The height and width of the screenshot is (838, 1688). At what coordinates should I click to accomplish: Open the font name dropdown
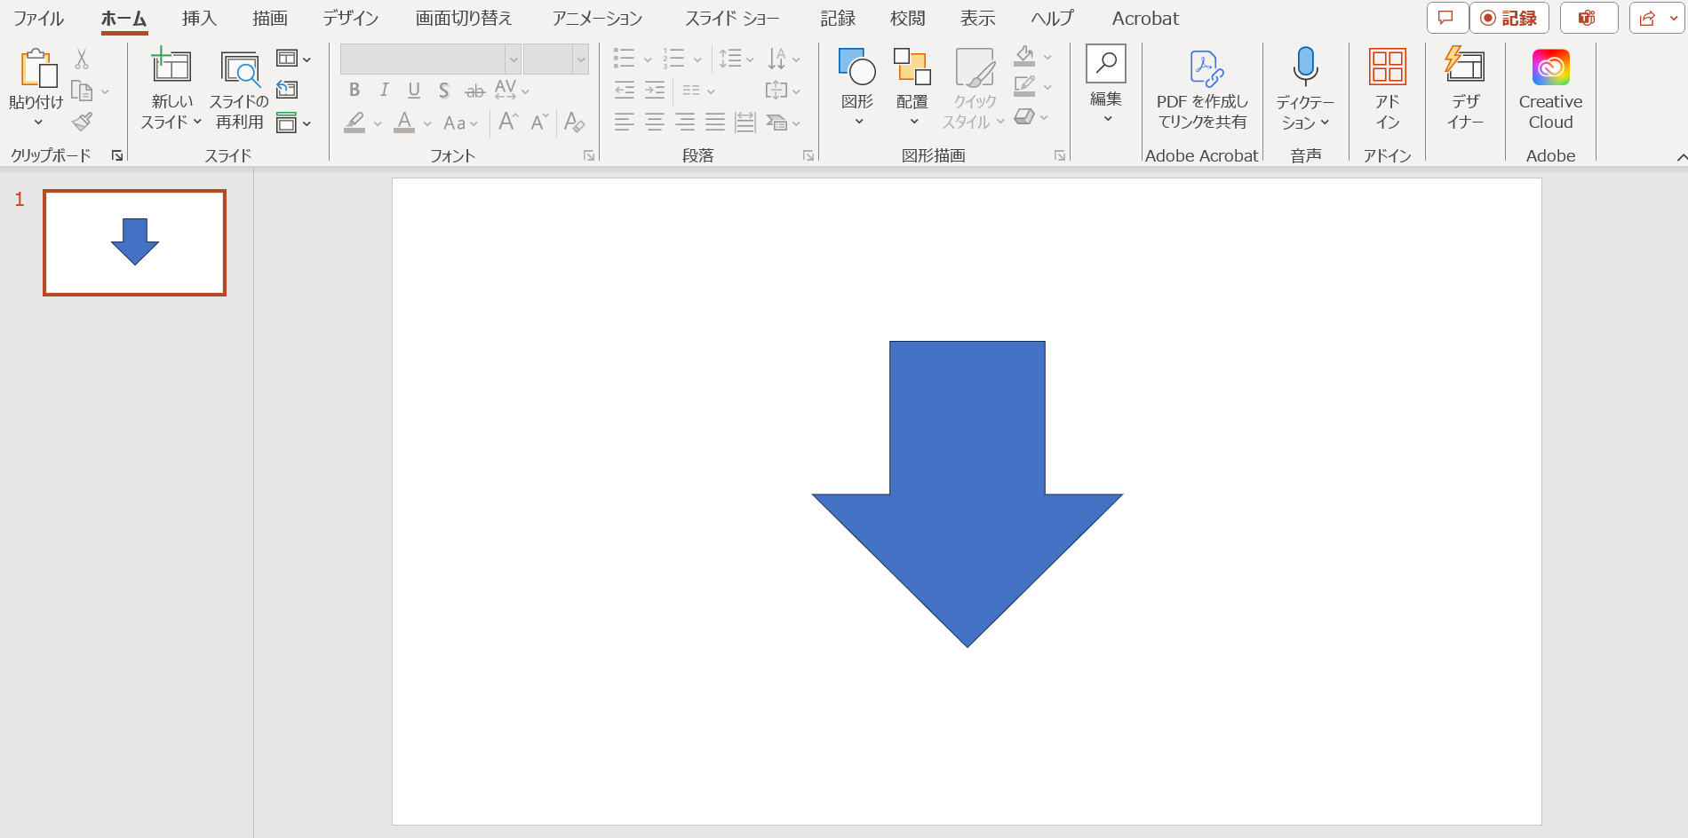(x=514, y=59)
